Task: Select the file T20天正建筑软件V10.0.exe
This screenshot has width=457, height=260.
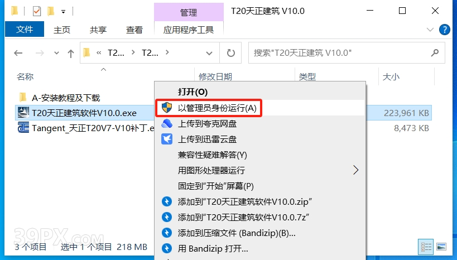Action: coord(84,113)
